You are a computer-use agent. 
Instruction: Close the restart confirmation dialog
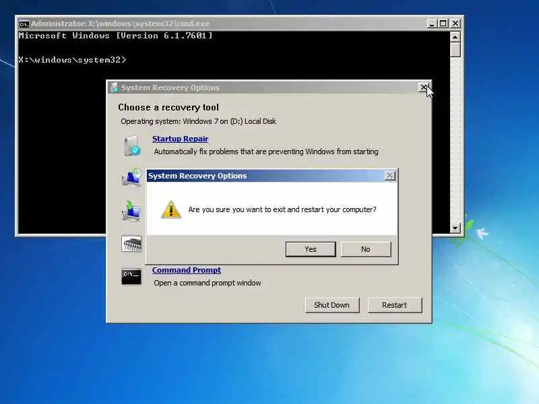[390, 176]
